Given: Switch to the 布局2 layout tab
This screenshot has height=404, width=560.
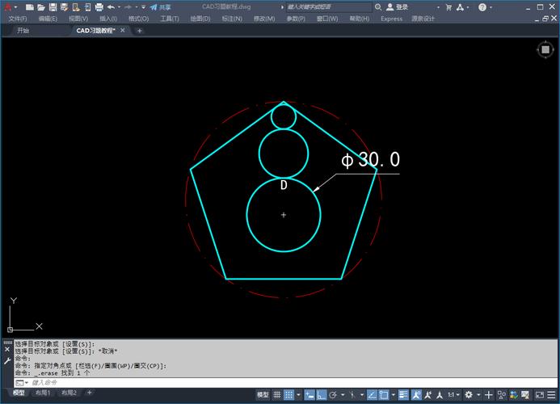Looking at the screenshot, I should pos(69,393).
